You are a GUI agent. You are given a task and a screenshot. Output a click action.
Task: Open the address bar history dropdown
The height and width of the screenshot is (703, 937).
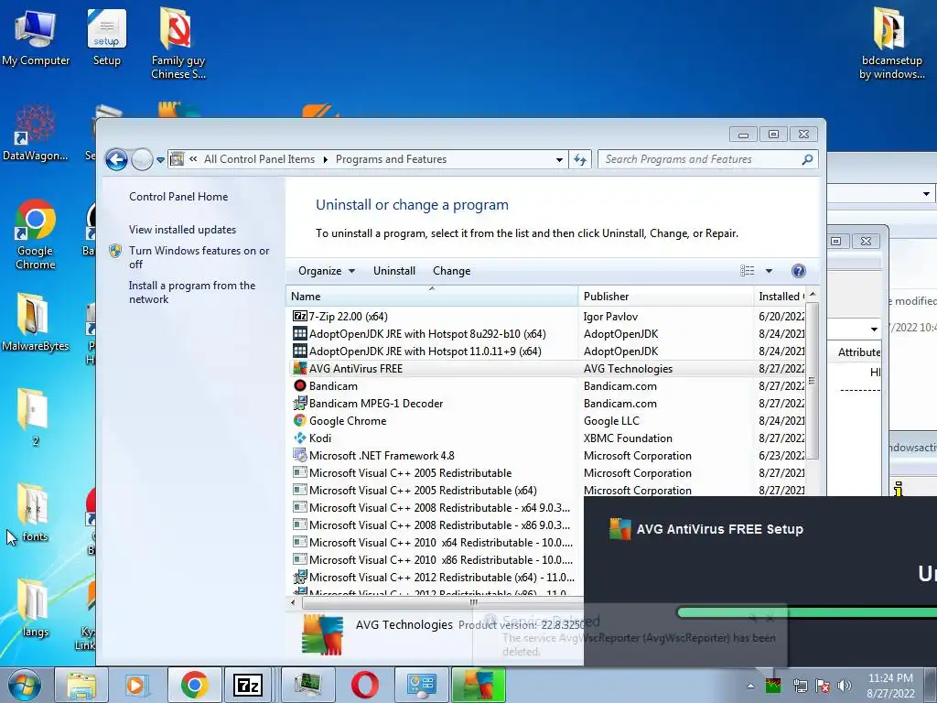(559, 159)
